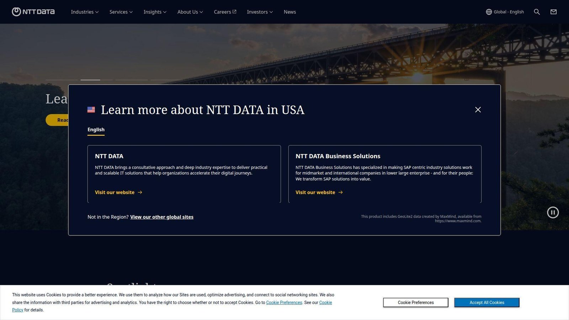Click 'Not in the Region?' text
The width and height of the screenshot is (569, 320).
coord(108,217)
